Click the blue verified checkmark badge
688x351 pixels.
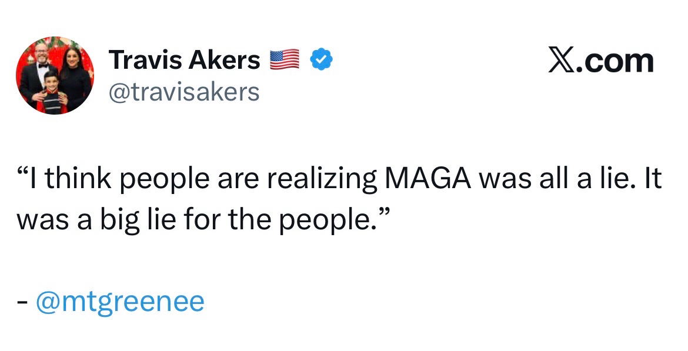click(323, 61)
